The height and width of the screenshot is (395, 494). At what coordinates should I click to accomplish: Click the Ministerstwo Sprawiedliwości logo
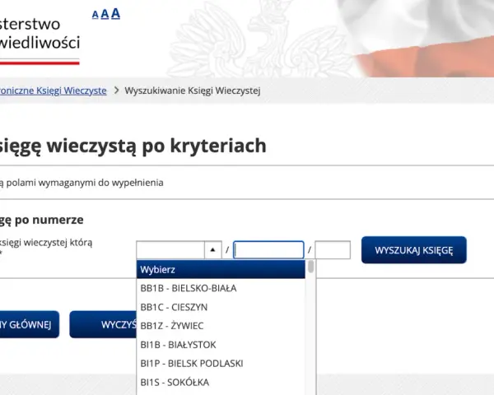tap(40, 39)
